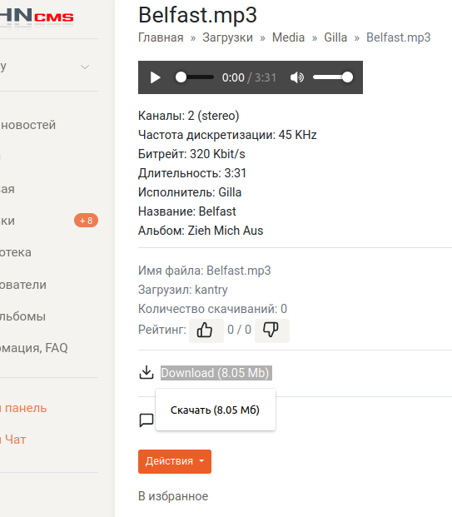Viewport: 452px width, 517px height.
Task: Open the FAQ sidebar menu item
Action: pyautogui.click(x=34, y=348)
